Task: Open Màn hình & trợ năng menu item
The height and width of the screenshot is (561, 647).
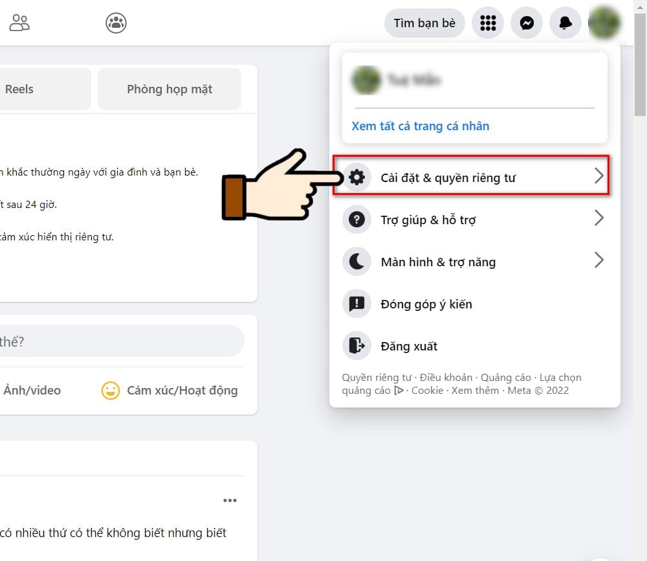Action: (x=474, y=262)
